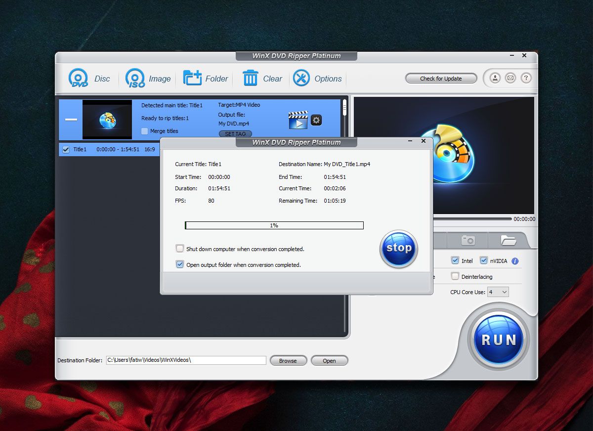Click the Clear trash icon
This screenshot has width=593, height=431.
250,78
